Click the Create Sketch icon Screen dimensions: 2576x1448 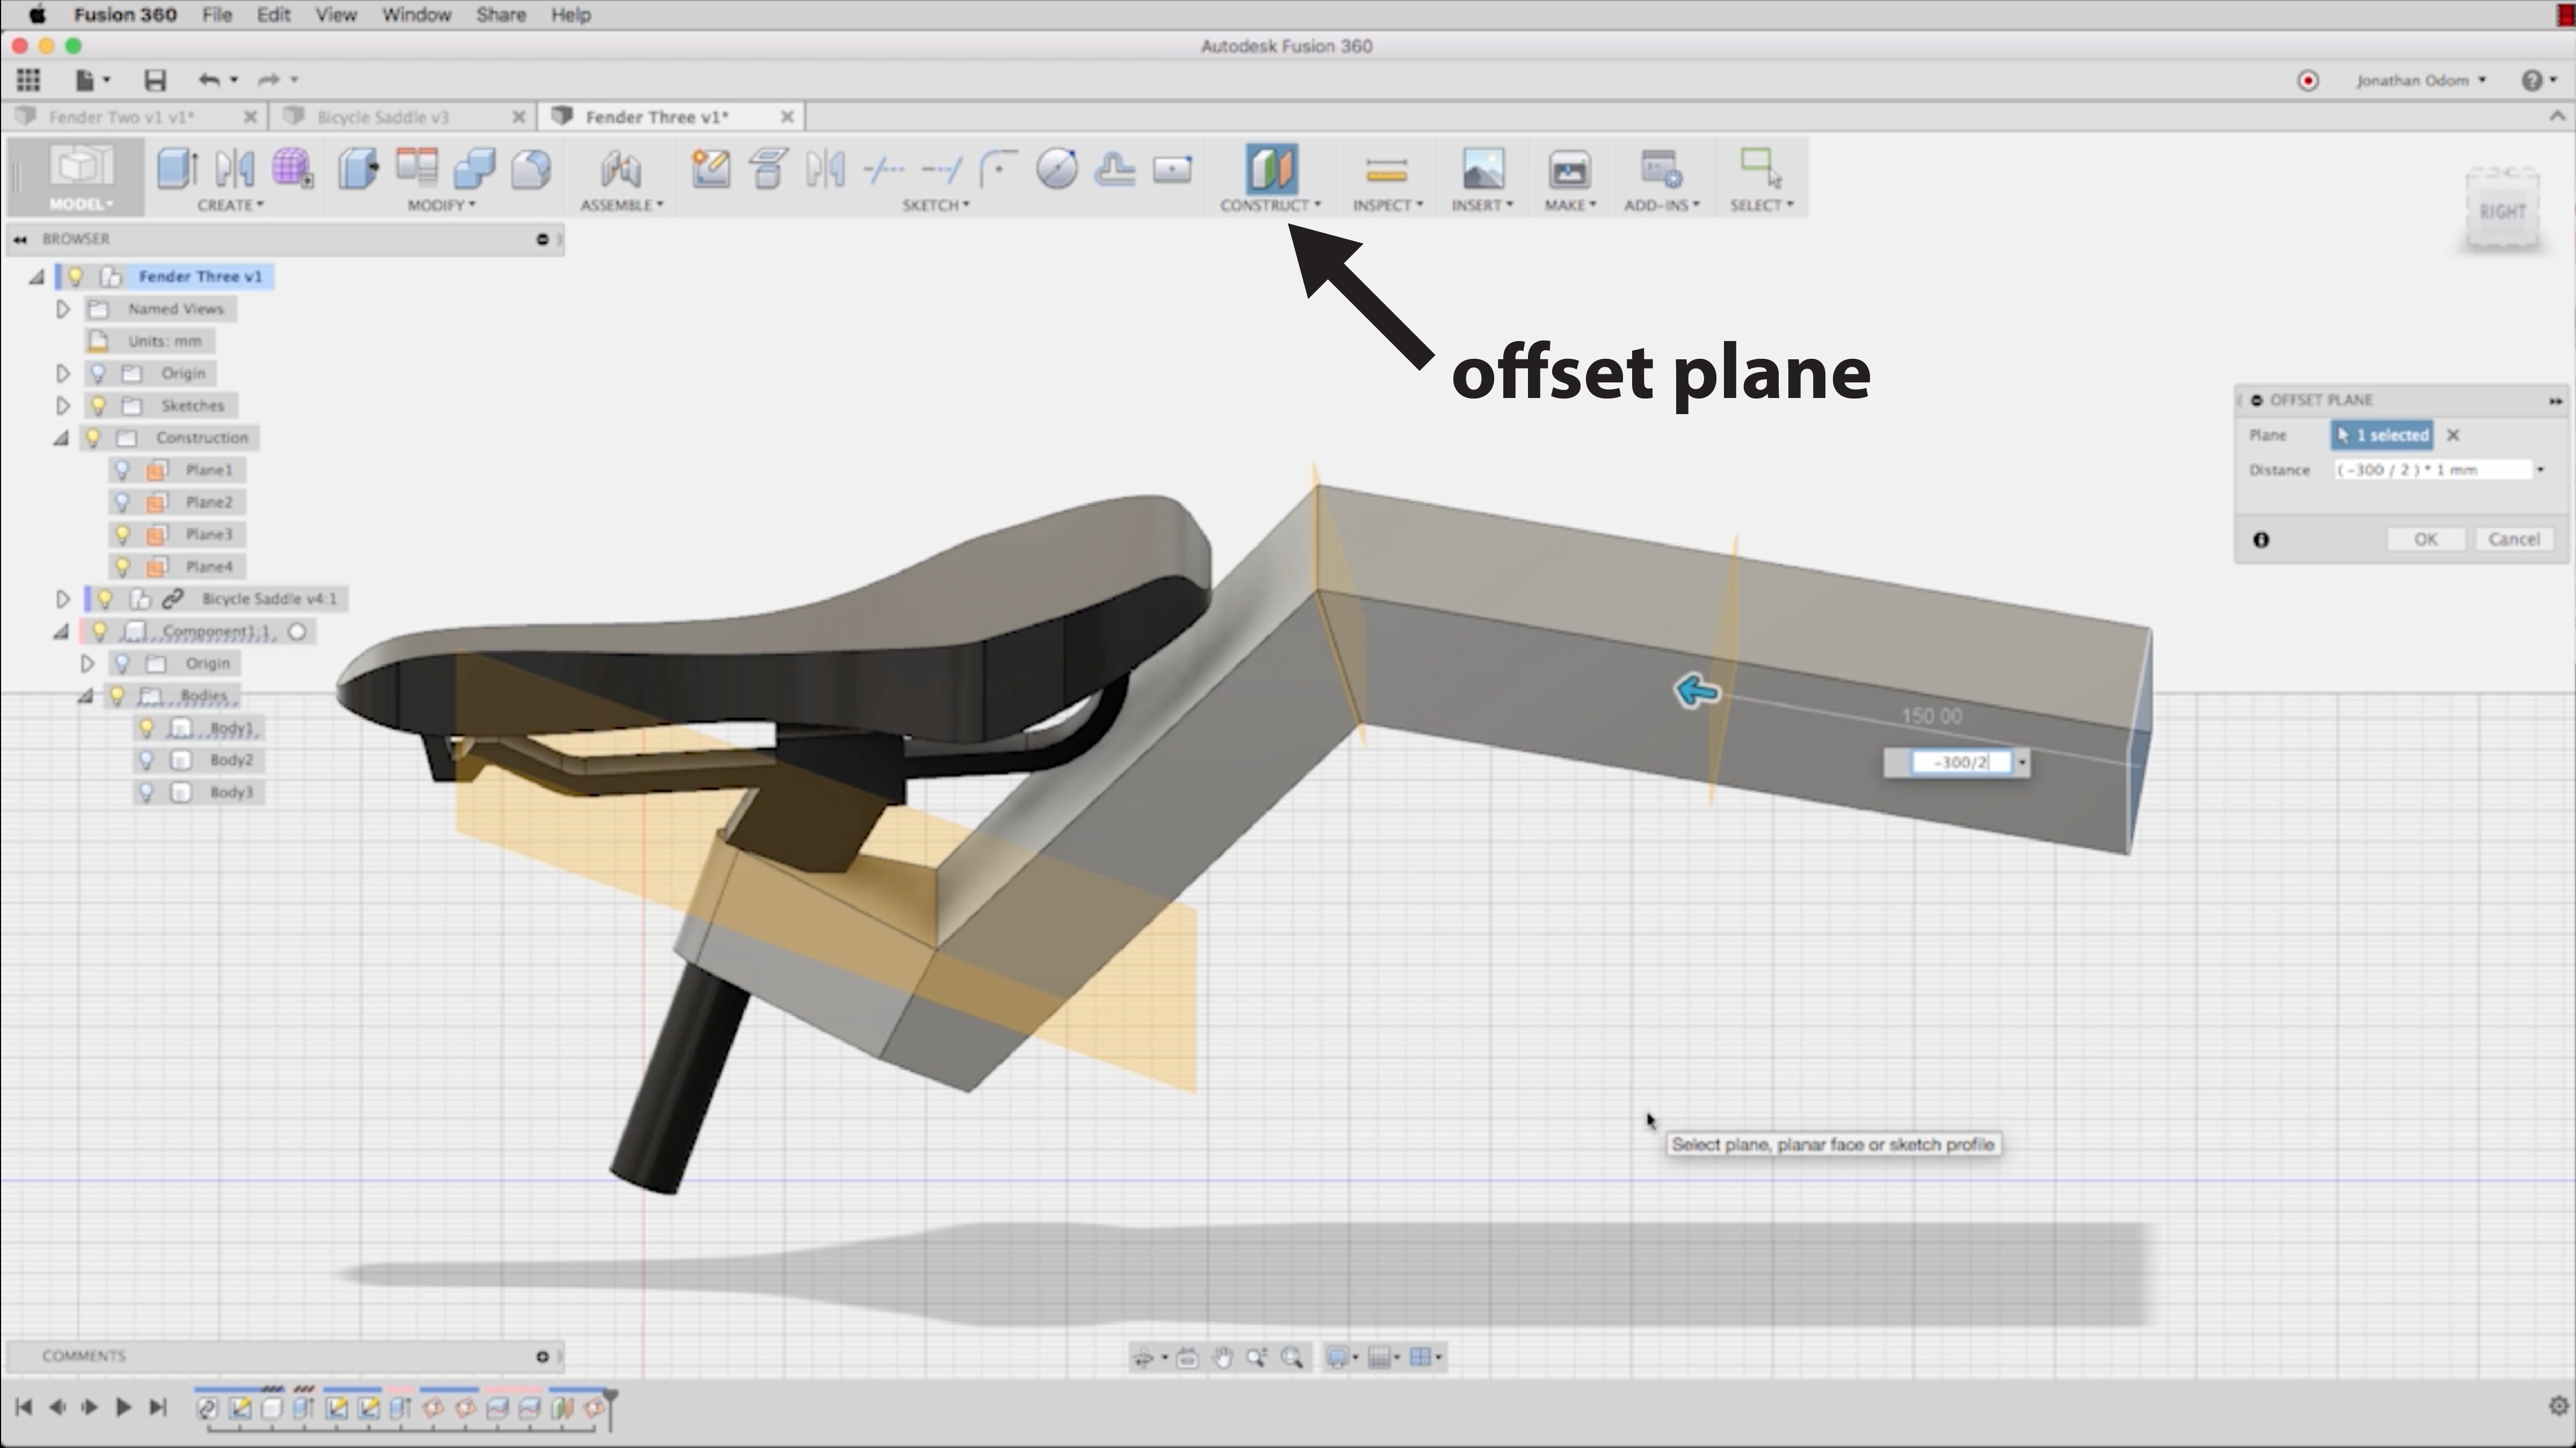click(x=710, y=168)
